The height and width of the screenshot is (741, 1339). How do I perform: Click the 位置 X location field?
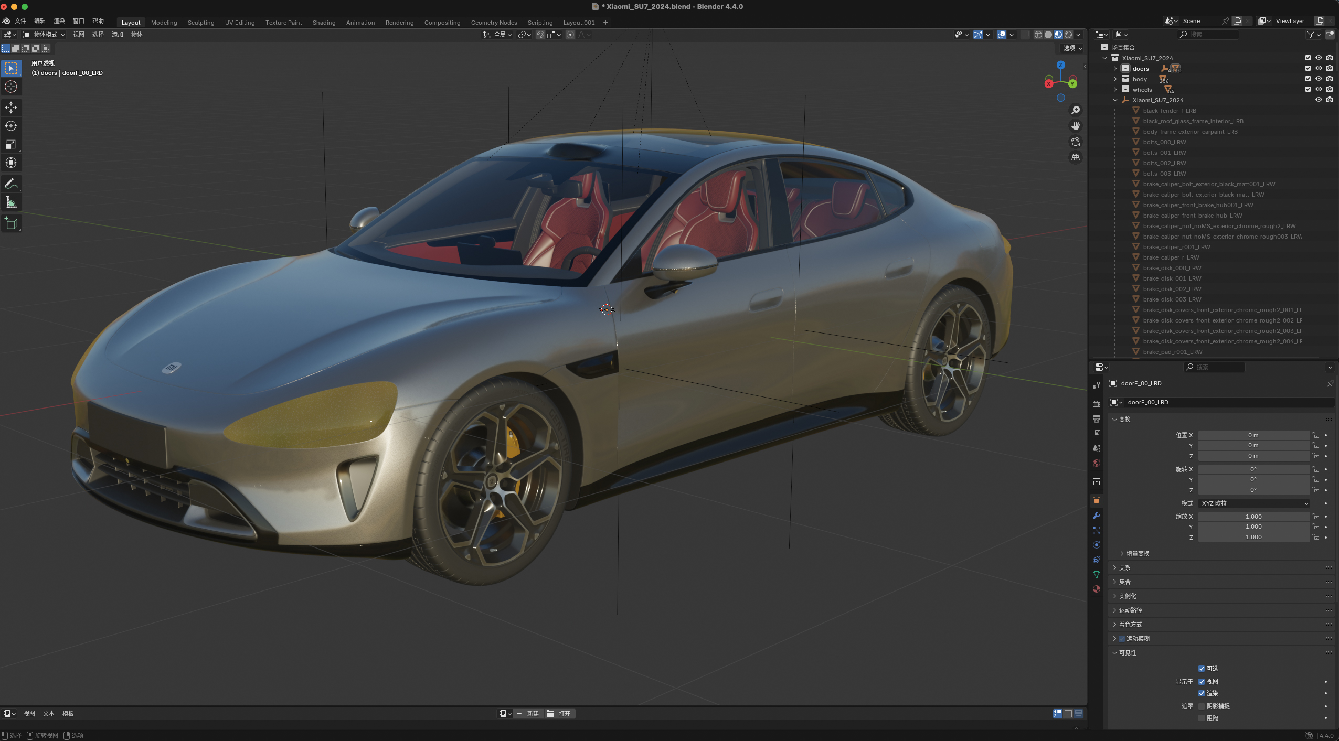pyautogui.click(x=1253, y=435)
